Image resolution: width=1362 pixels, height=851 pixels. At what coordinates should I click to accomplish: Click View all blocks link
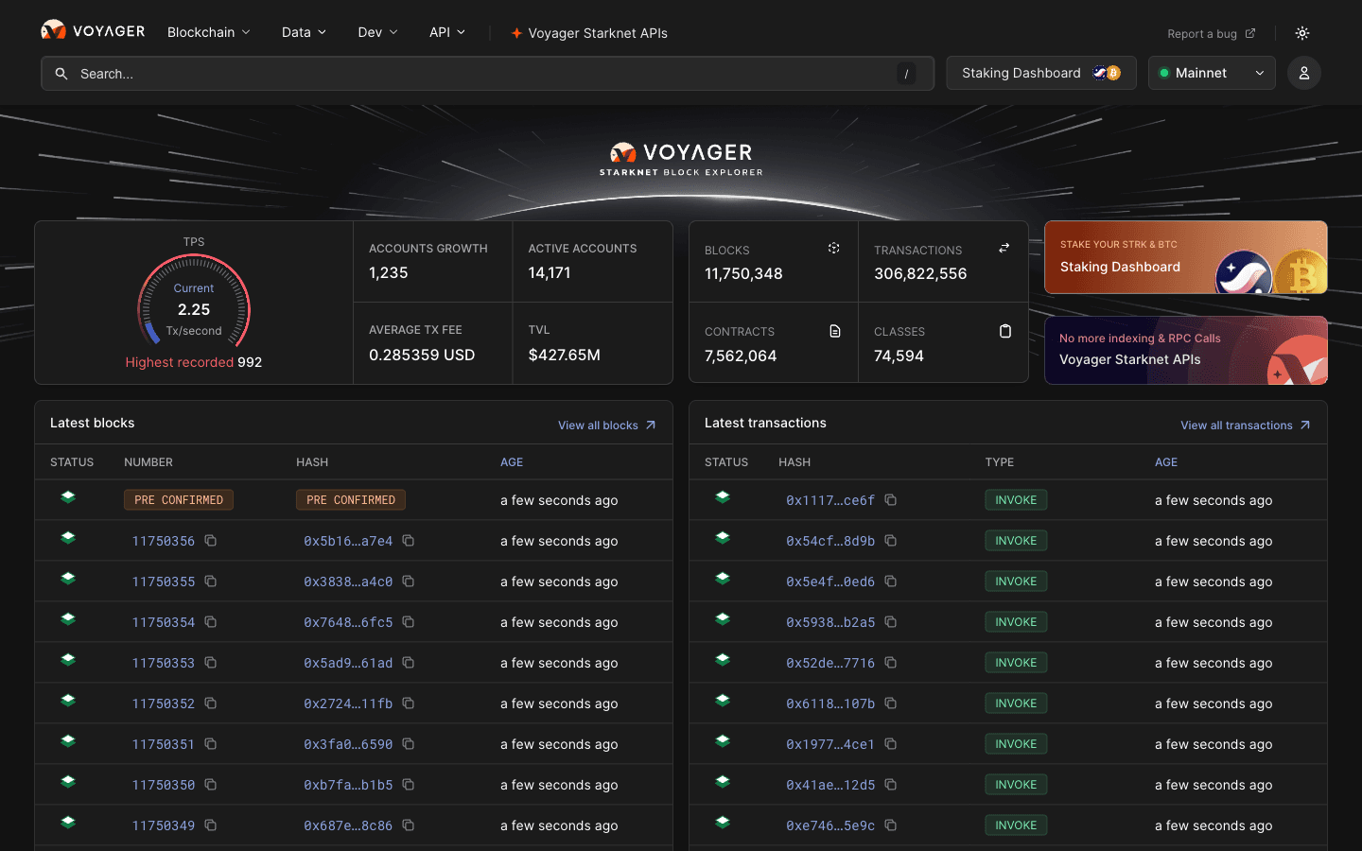[607, 425]
